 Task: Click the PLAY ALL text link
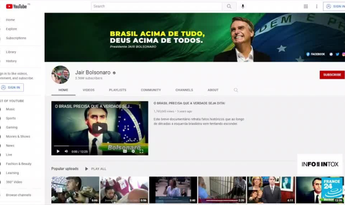(x=99, y=169)
